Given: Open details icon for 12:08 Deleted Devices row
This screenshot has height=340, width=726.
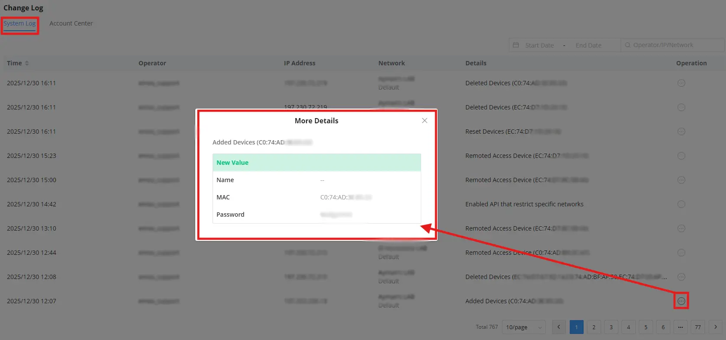Looking at the screenshot, I should (681, 277).
